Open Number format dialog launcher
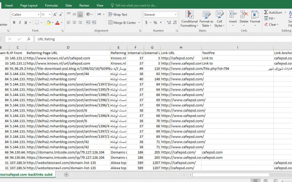292x182 pixels. [177, 30]
